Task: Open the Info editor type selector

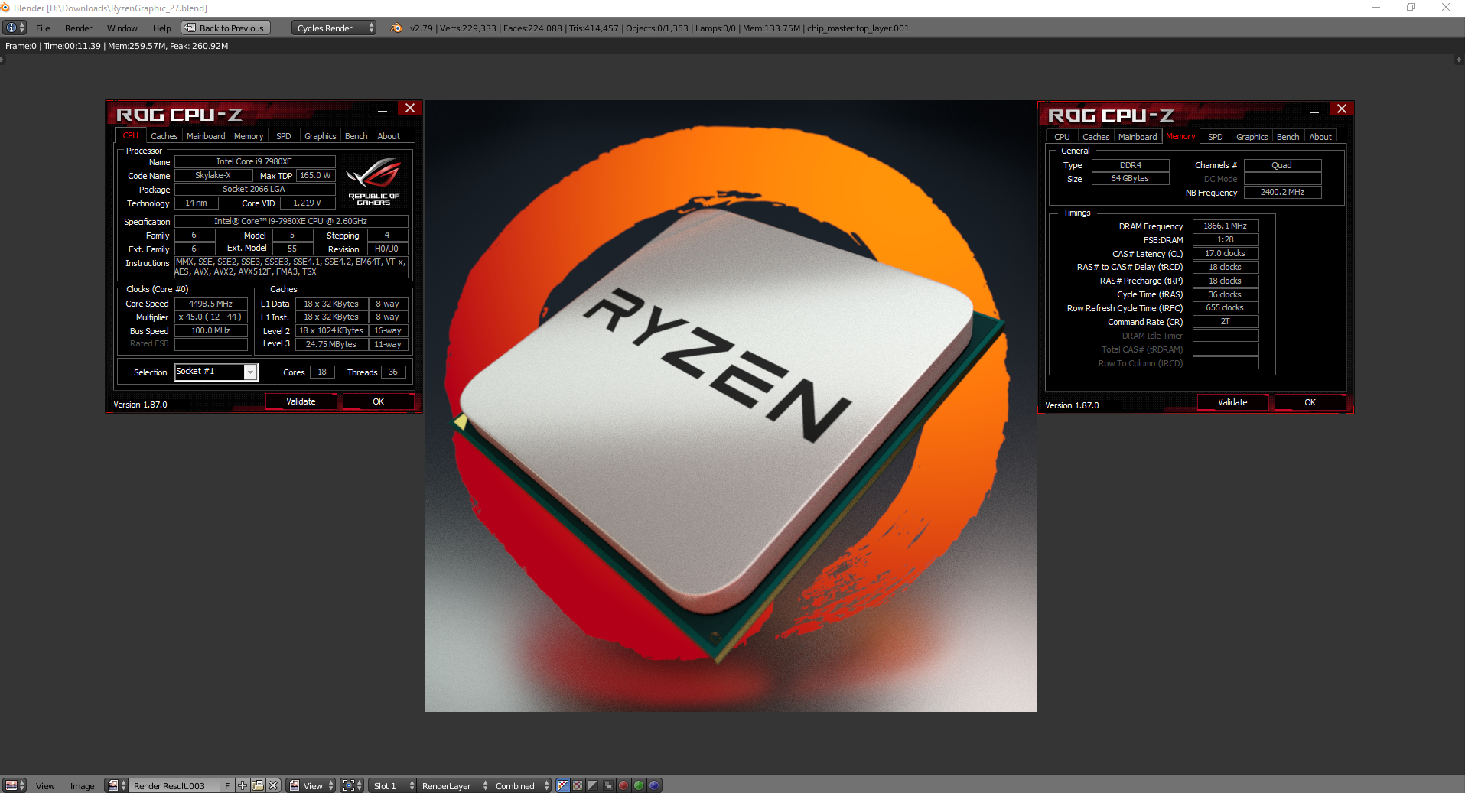Action: (15, 28)
